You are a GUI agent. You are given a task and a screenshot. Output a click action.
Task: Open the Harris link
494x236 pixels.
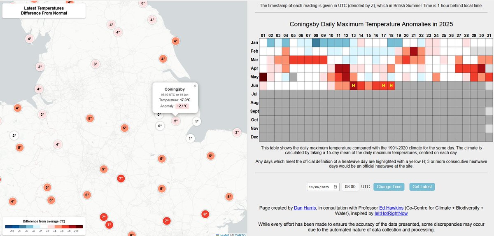tap(310, 208)
